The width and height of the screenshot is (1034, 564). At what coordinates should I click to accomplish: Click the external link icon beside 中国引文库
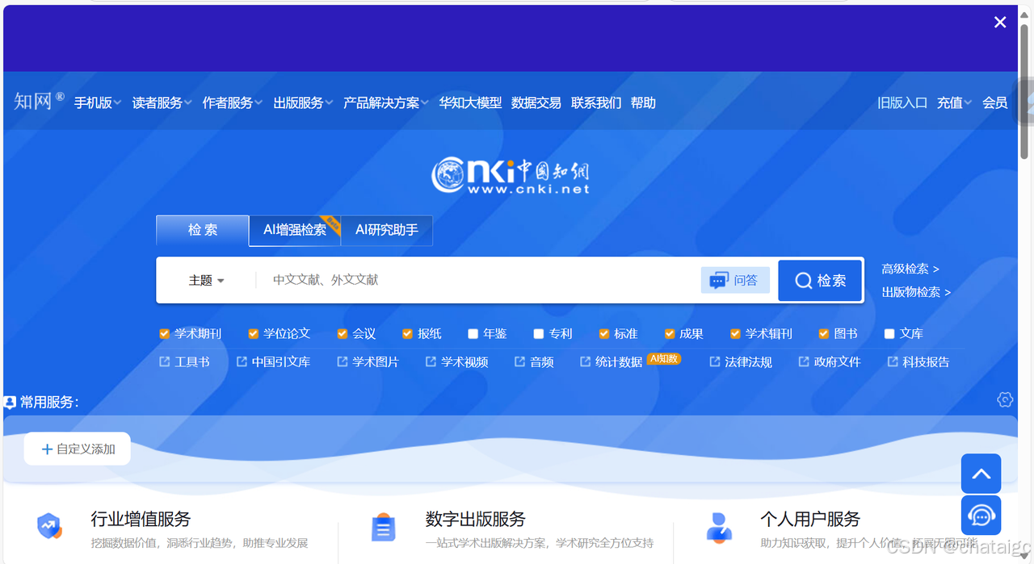coord(242,361)
